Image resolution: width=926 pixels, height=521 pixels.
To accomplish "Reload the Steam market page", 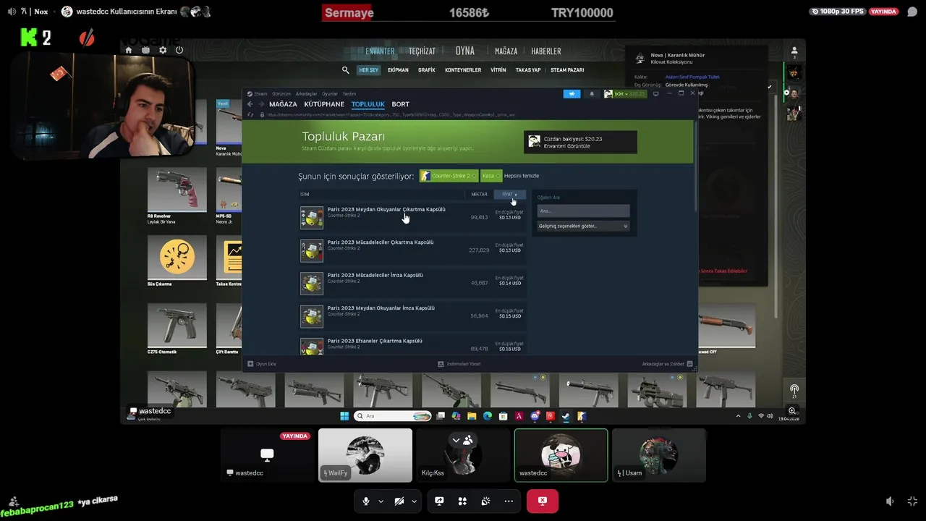I will point(251,114).
